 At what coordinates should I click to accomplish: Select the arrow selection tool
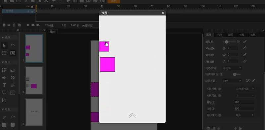4,45
